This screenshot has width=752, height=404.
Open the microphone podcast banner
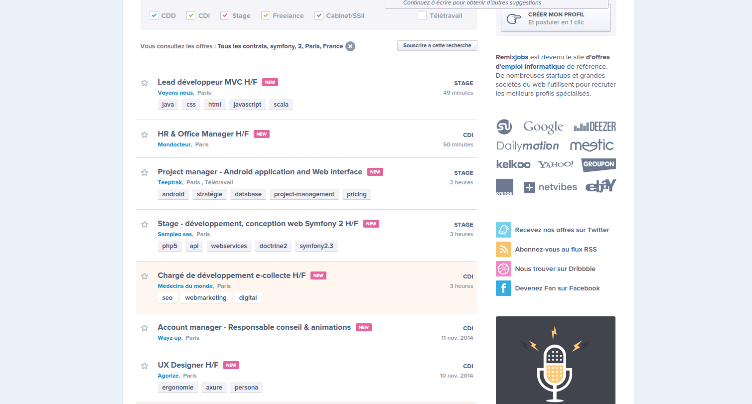(x=556, y=360)
